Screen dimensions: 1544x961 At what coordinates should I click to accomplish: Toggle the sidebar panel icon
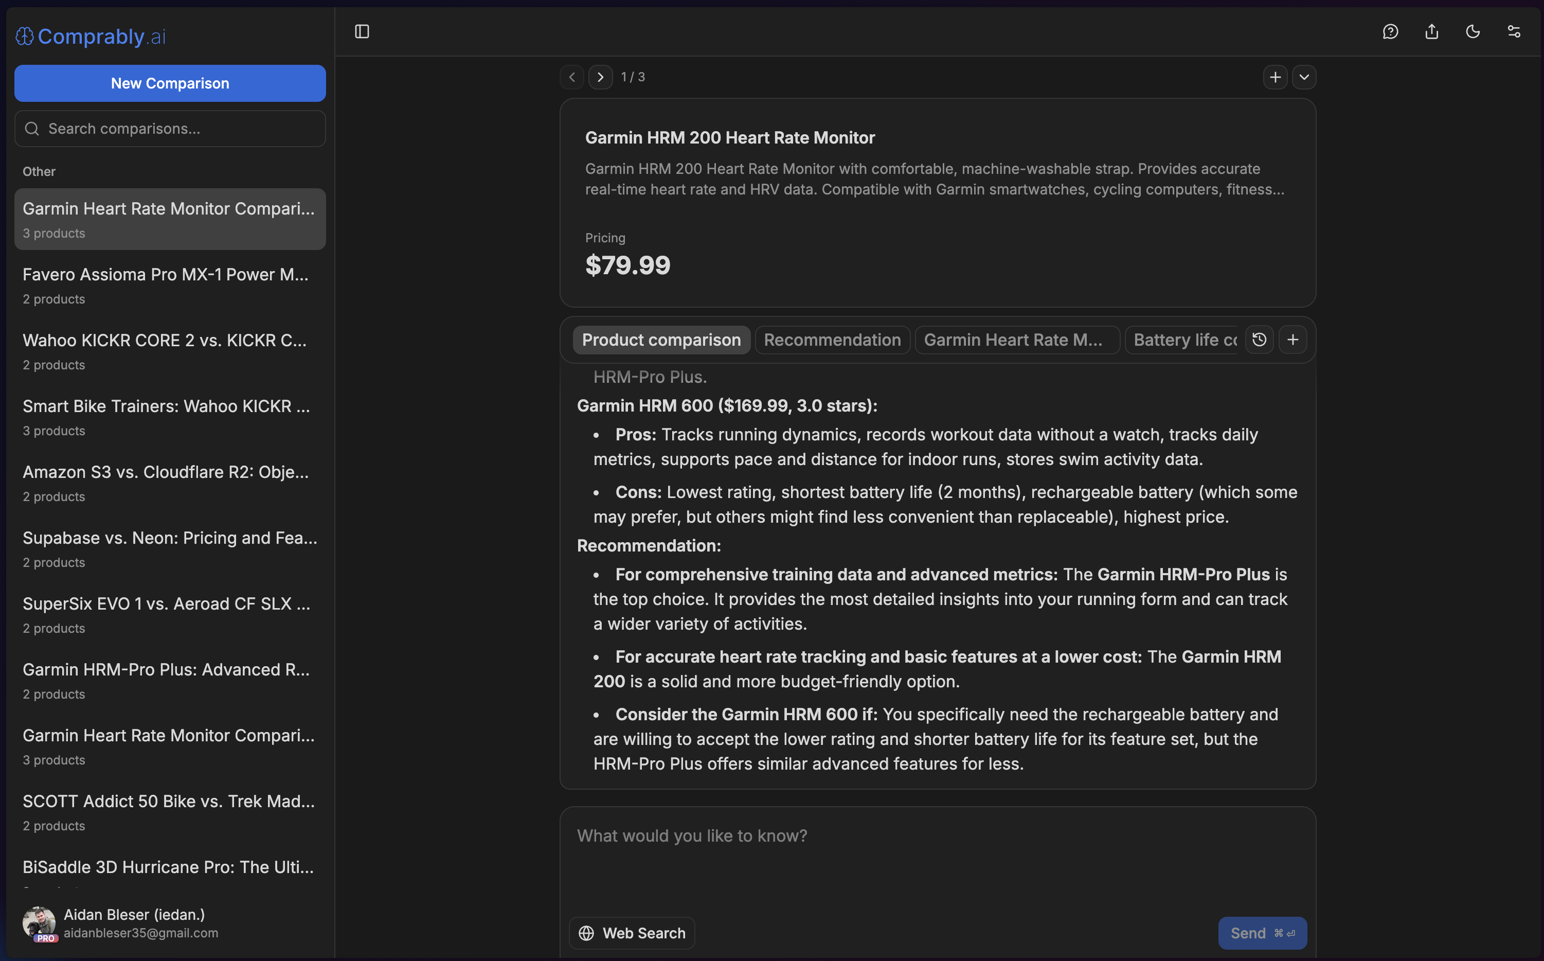(362, 32)
